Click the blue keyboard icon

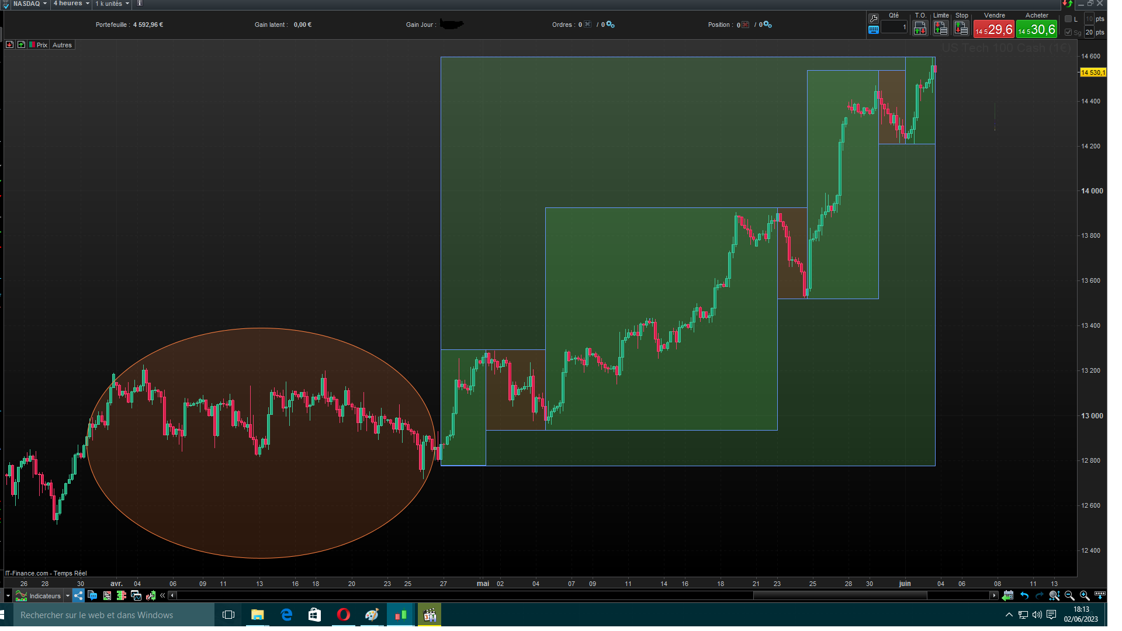(874, 30)
